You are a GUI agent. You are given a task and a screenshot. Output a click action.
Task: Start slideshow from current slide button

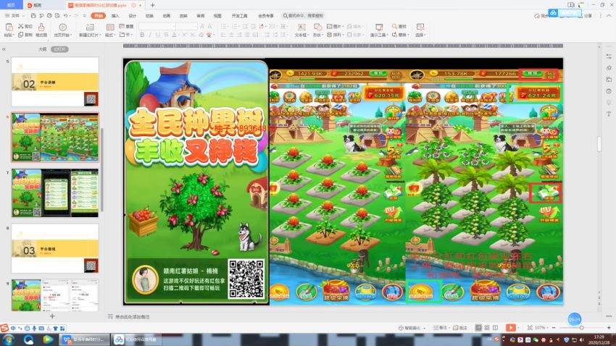click(x=62, y=27)
